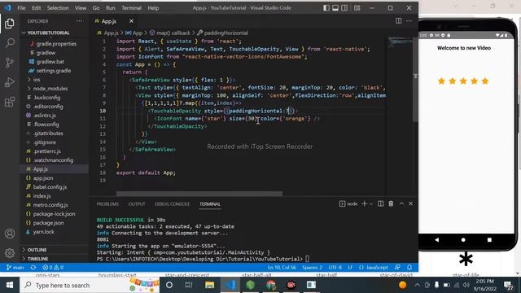521x293 pixels.
Task: Toggle secondary sidebar layout icon
Action: (344, 7)
